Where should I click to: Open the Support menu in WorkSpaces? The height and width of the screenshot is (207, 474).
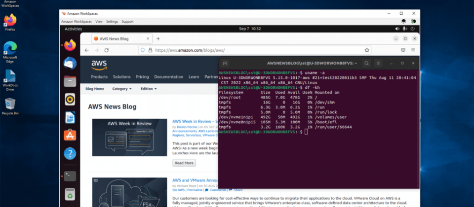(127, 22)
